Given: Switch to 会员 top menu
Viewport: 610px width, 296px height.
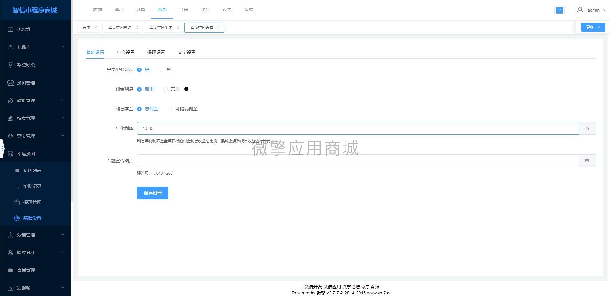Looking at the screenshot, I should 184,10.
